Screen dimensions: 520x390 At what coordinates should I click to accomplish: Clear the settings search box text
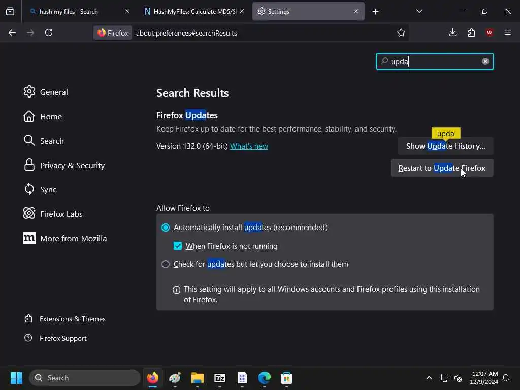[485, 61]
